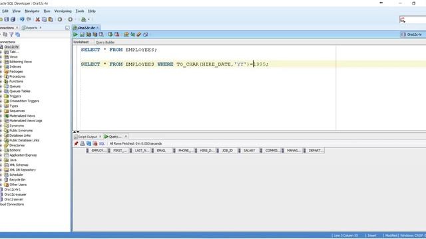Click 'Line 3 Column 55' in status bar
The image size is (426, 239).
(345, 236)
